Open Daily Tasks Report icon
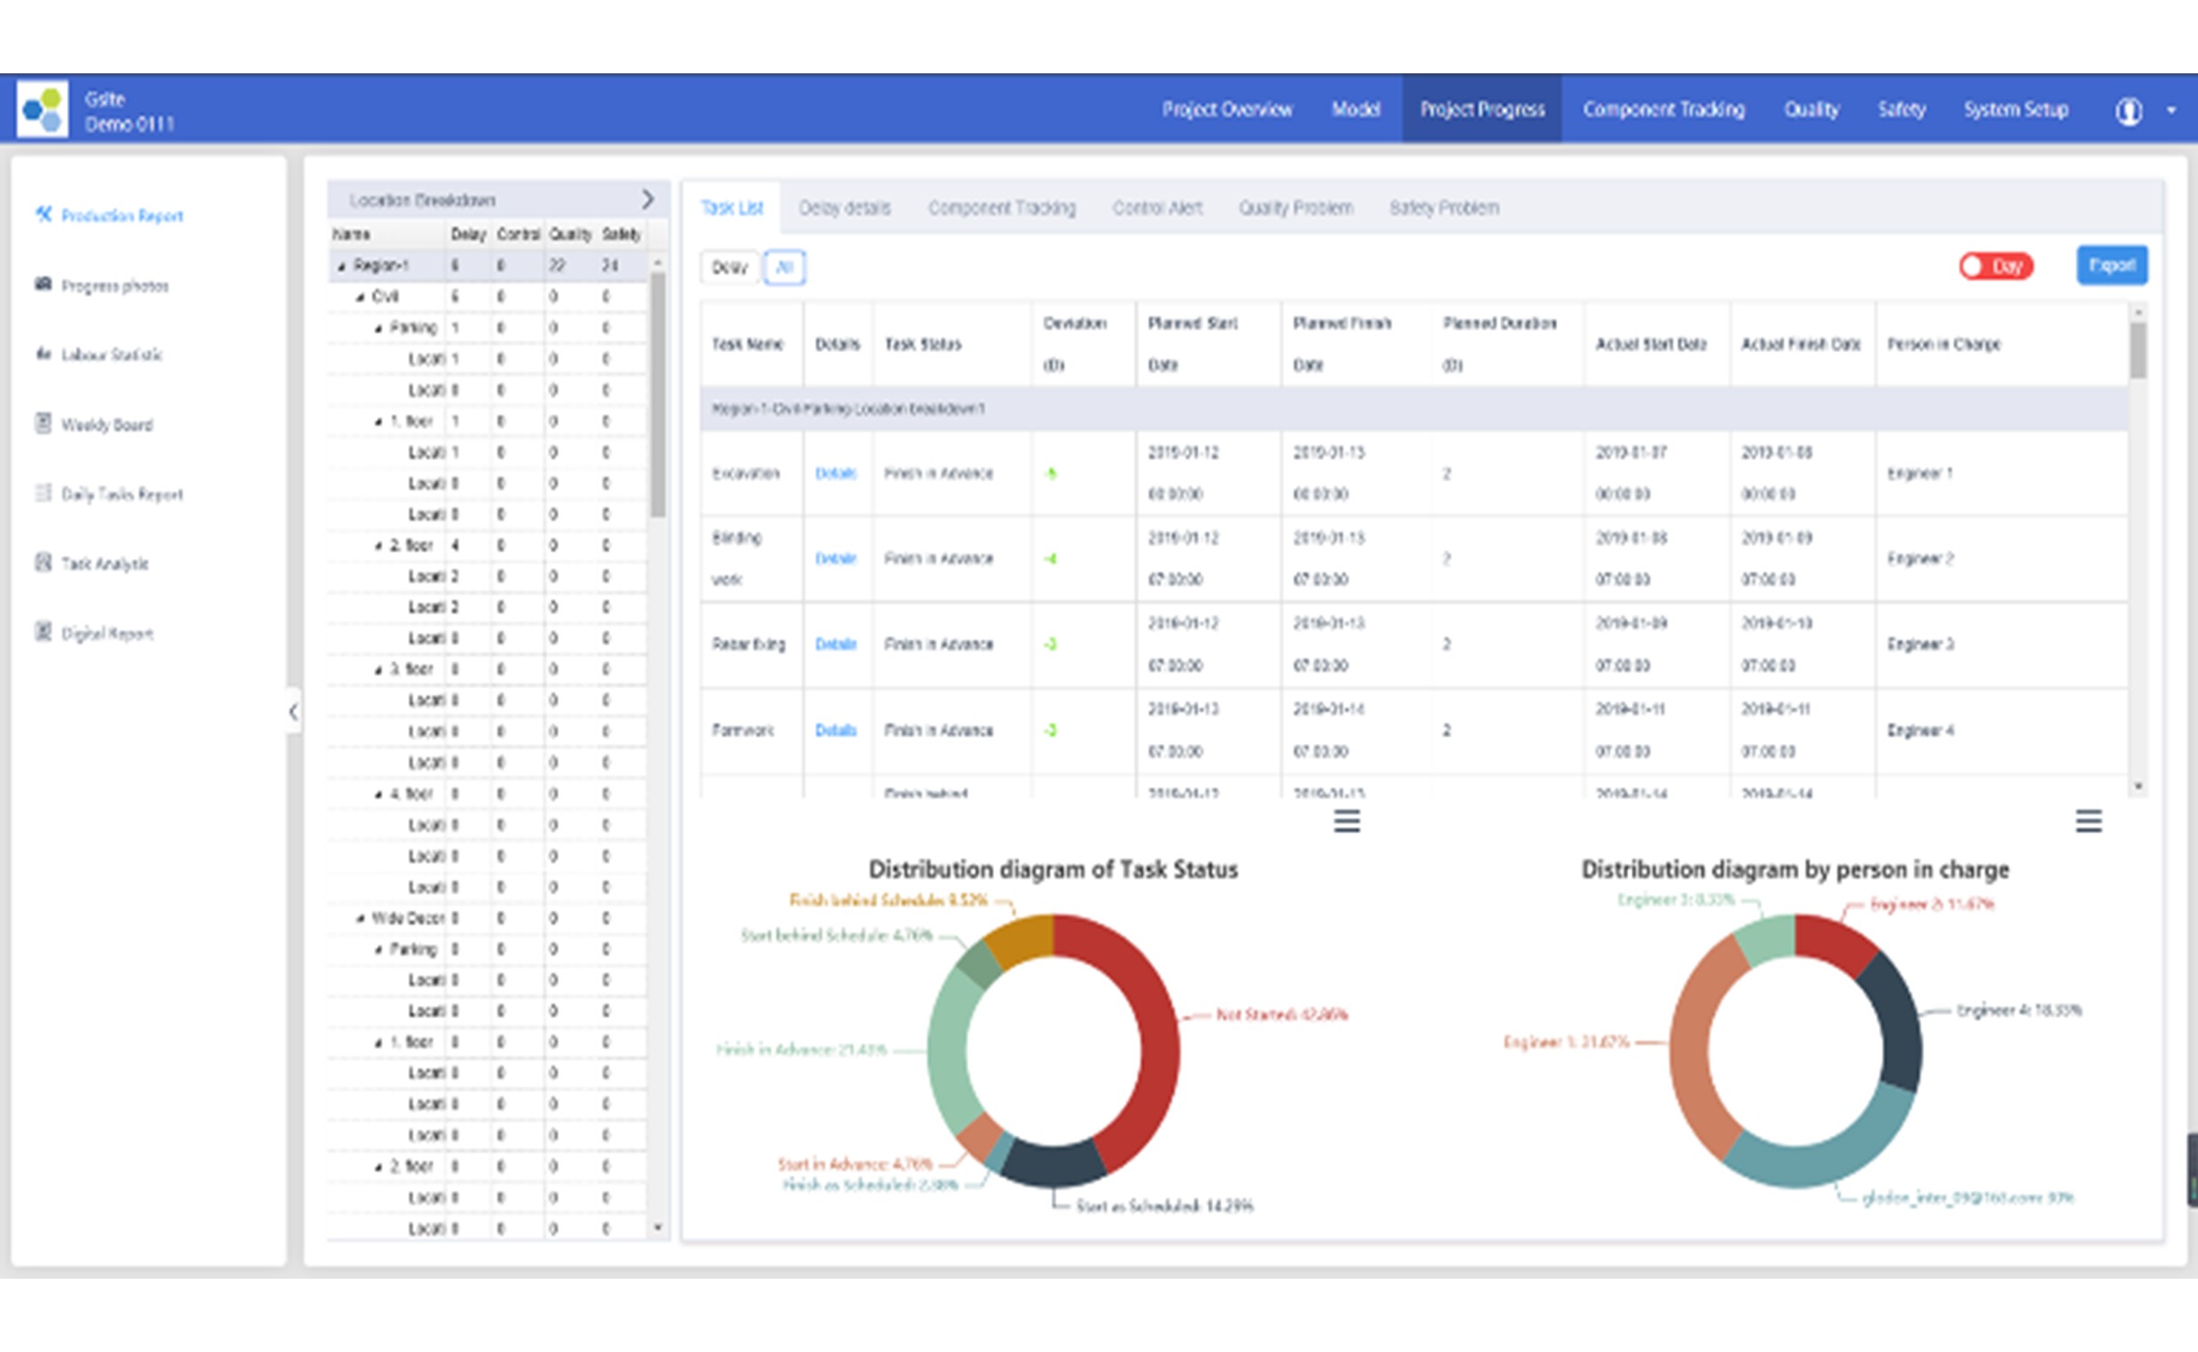Viewport: 2198px width, 1352px height. click(x=43, y=493)
